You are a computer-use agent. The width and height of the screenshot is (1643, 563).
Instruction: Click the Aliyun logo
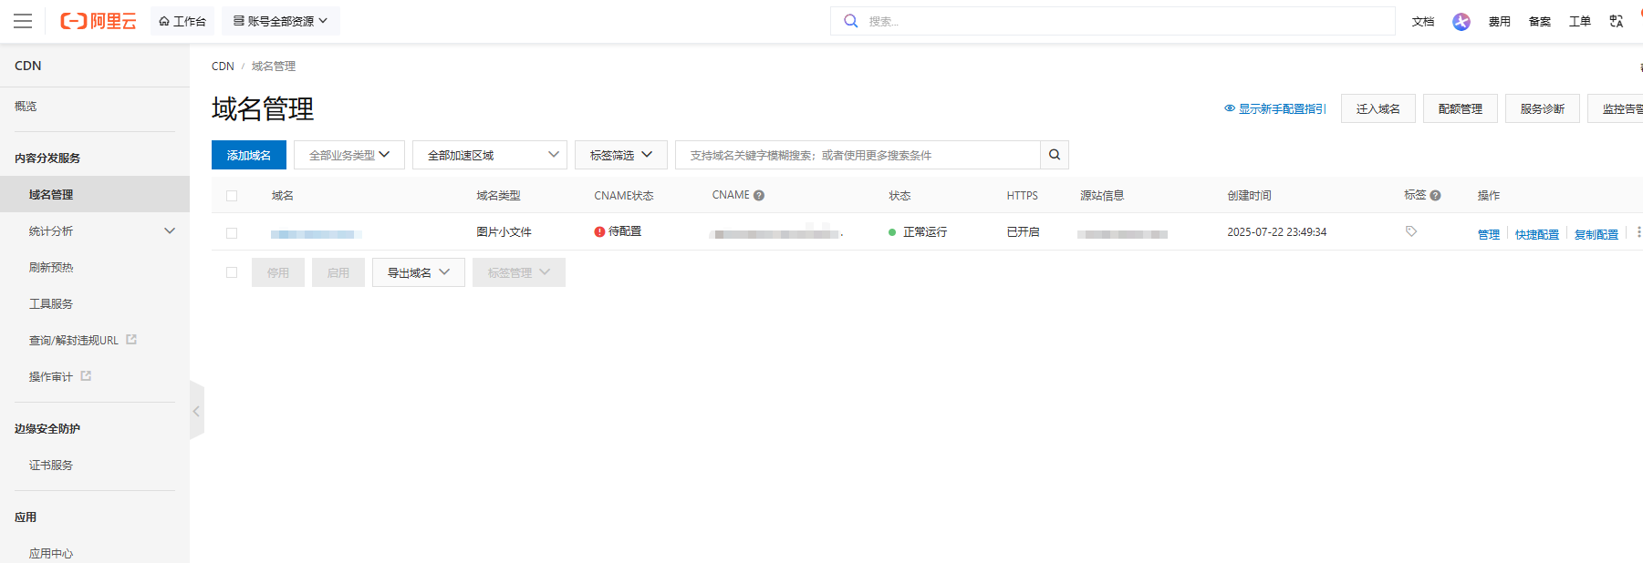click(99, 21)
